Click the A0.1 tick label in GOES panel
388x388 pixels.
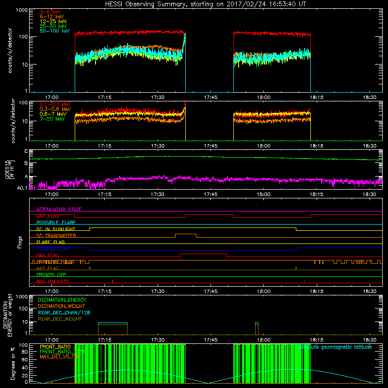tap(22, 188)
